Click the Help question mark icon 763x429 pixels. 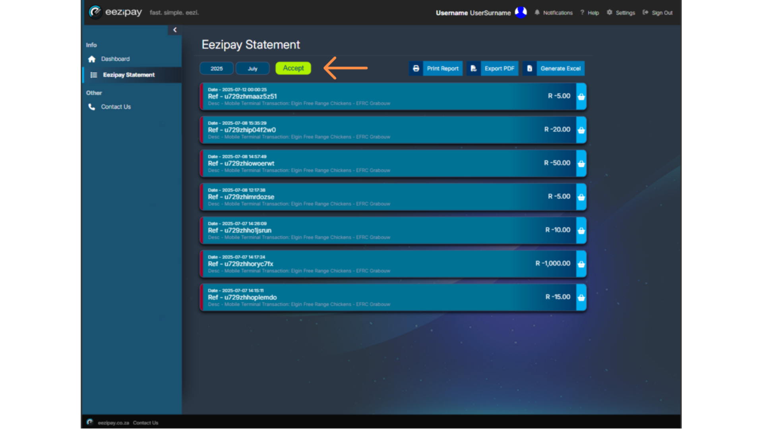point(582,12)
